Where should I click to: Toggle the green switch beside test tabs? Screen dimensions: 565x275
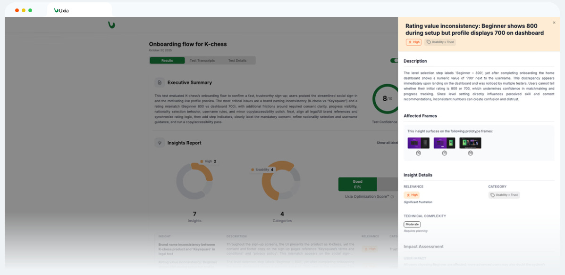pos(394,60)
